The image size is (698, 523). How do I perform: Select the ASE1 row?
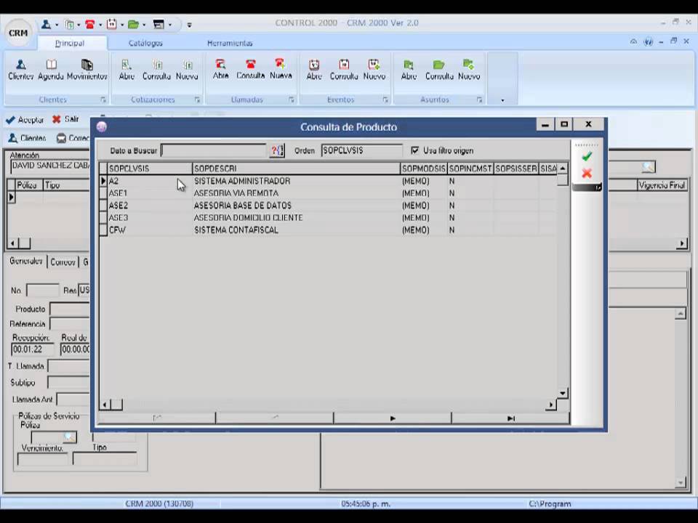coord(328,193)
